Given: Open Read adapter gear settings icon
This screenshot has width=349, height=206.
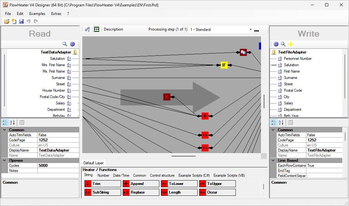Looking at the screenshot, I should 72,44.
